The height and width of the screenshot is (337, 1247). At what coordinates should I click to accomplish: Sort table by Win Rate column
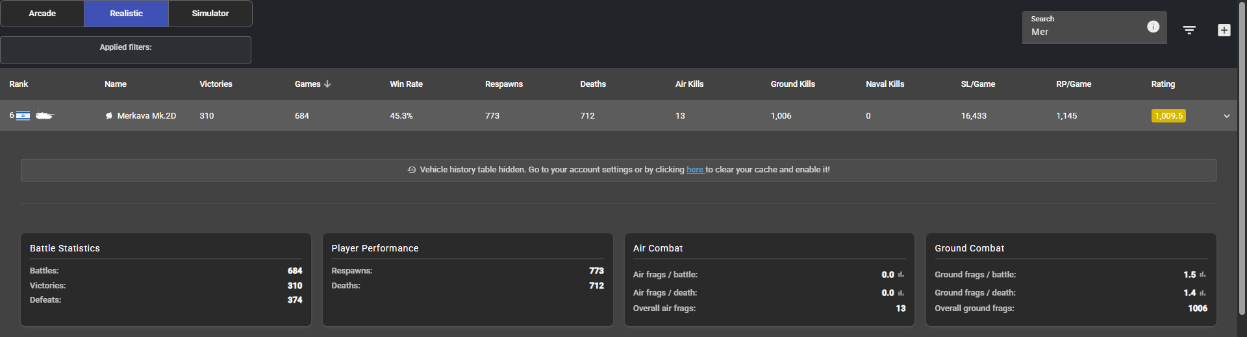coord(406,84)
